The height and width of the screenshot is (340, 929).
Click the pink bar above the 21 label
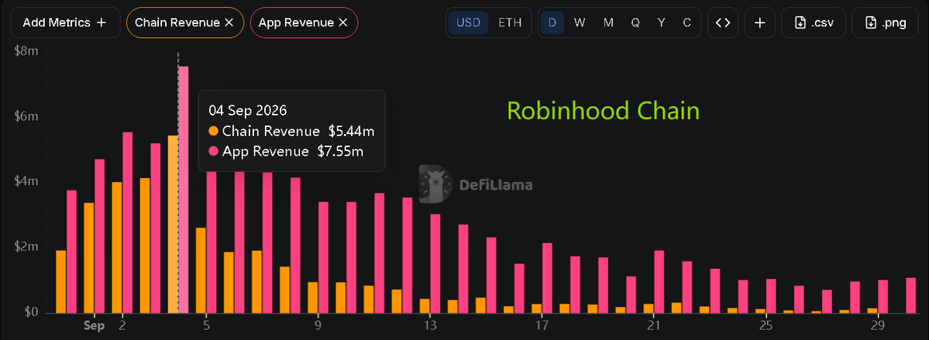click(x=659, y=282)
